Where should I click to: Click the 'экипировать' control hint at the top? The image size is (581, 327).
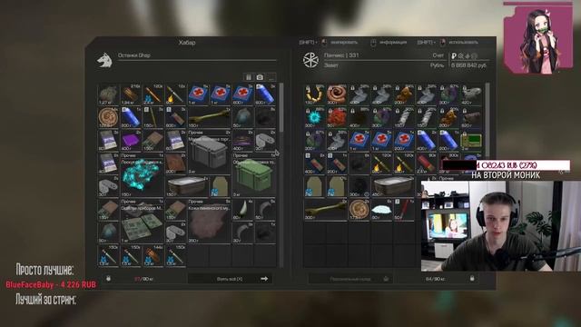344,43
